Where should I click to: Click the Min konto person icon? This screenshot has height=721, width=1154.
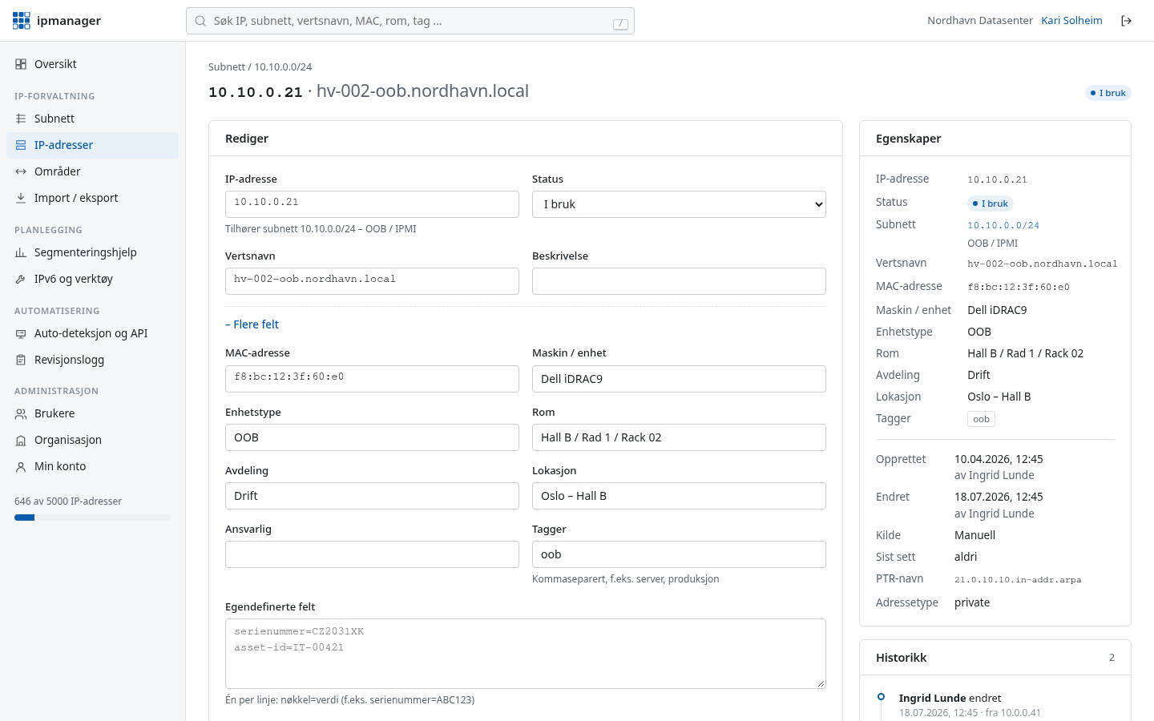tap(21, 466)
